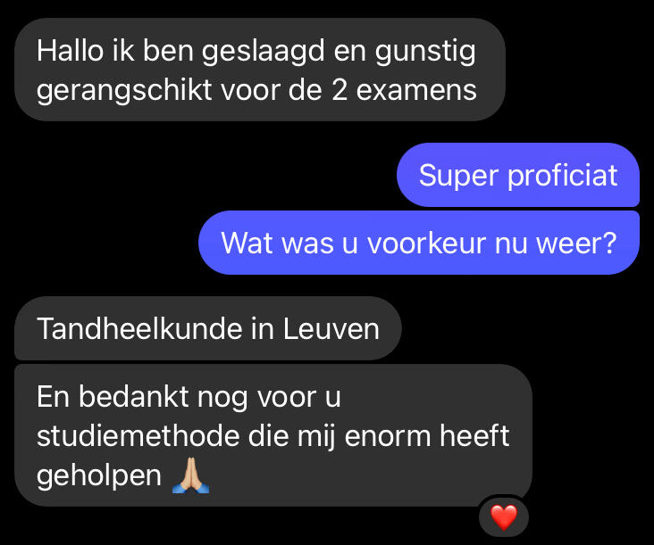
Task: Select the 'En bedankt nog voor u' message bubble
Action: (273, 435)
